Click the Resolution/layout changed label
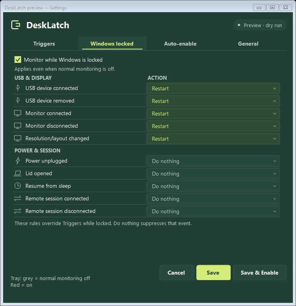The height and width of the screenshot is (306, 296). click(x=57, y=139)
